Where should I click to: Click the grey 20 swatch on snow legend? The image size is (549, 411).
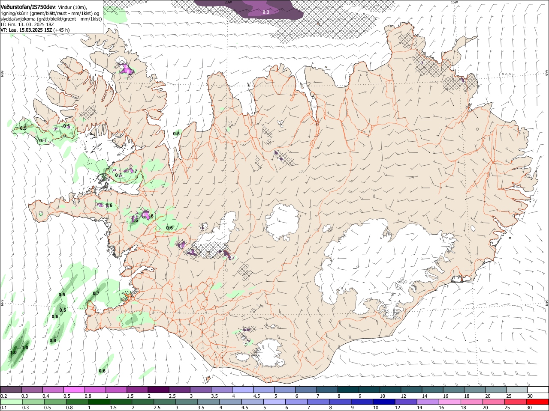pos(496,390)
